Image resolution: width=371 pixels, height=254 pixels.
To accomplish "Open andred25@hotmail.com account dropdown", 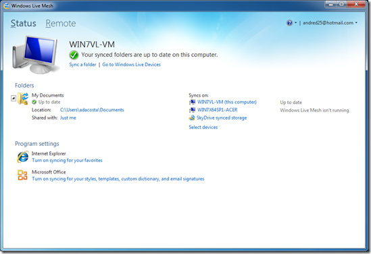I will [x=330, y=23].
